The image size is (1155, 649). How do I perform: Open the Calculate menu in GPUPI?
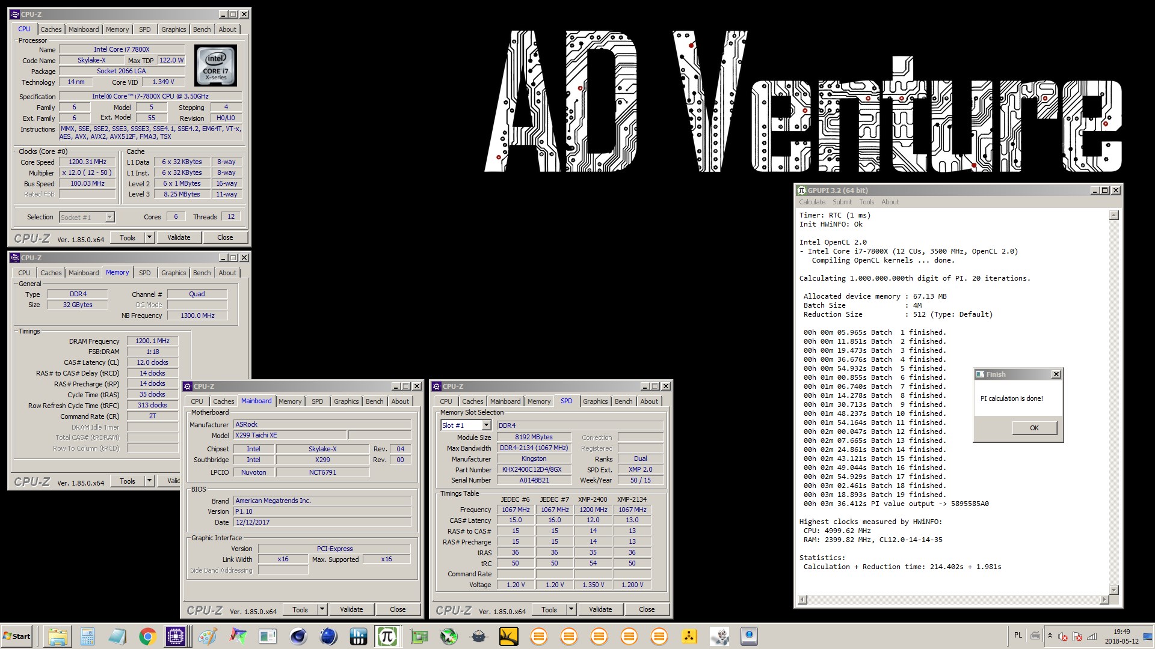(812, 202)
